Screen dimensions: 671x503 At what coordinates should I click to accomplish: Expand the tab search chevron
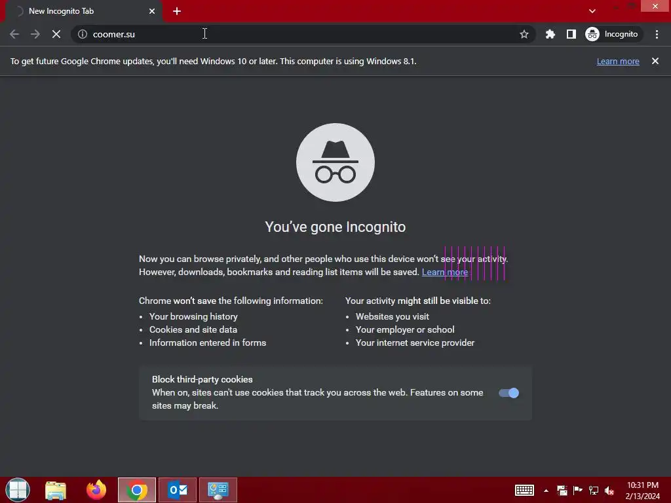click(592, 11)
